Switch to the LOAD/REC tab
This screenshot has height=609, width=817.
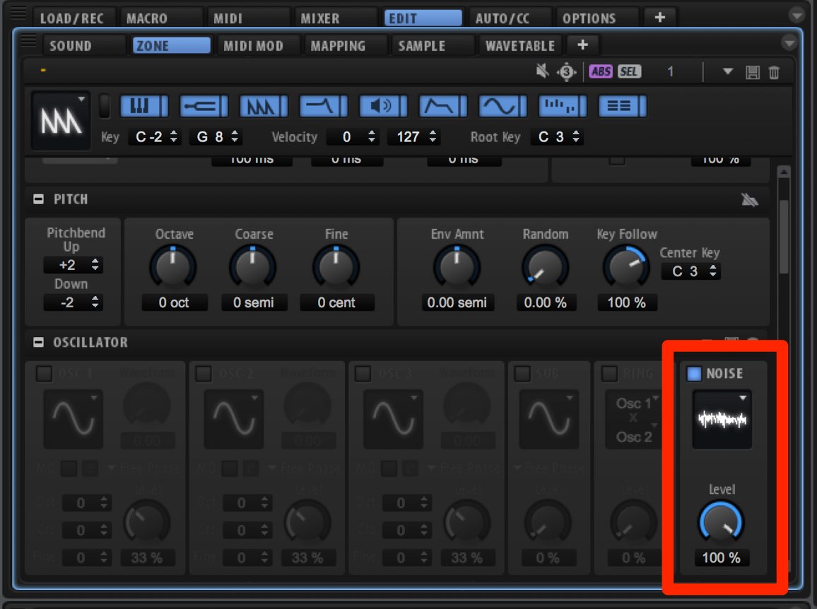(x=73, y=18)
